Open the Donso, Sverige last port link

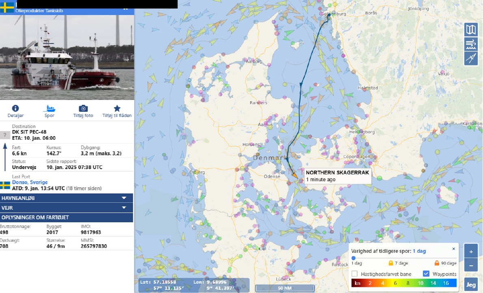30,182
